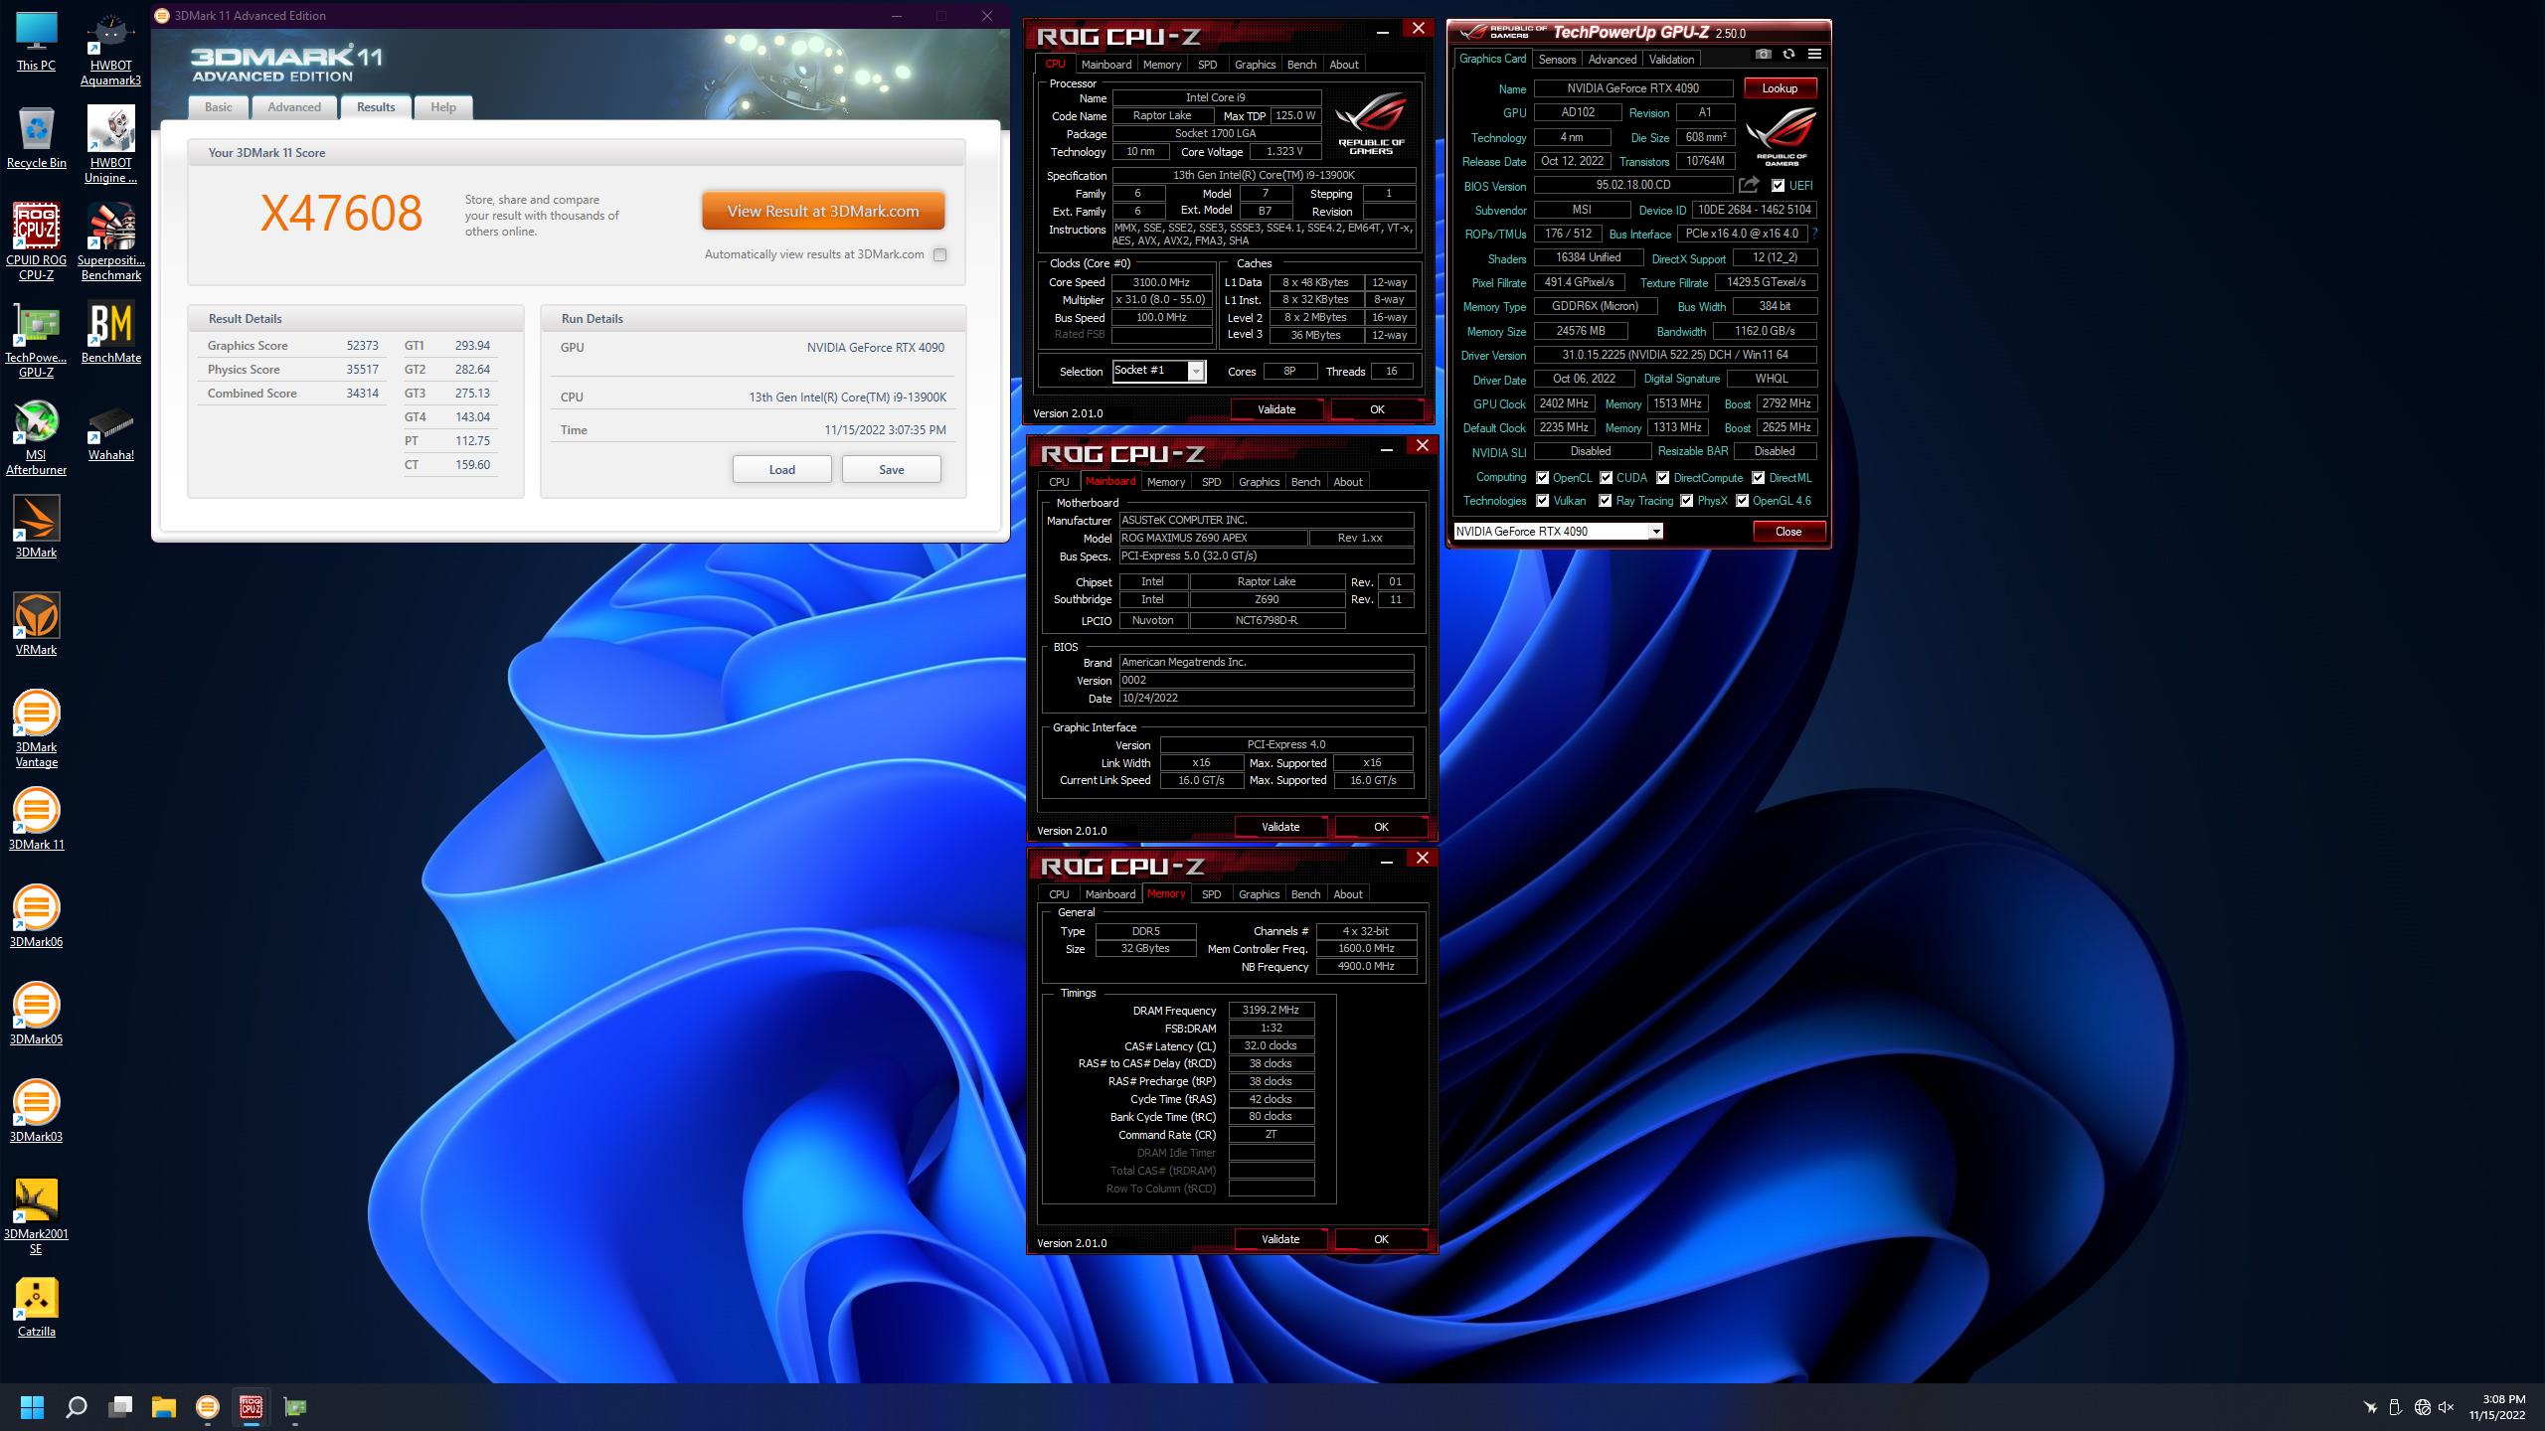Open 3DMark 11 desktop shortcut
The width and height of the screenshot is (2545, 1431).
[37, 819]
